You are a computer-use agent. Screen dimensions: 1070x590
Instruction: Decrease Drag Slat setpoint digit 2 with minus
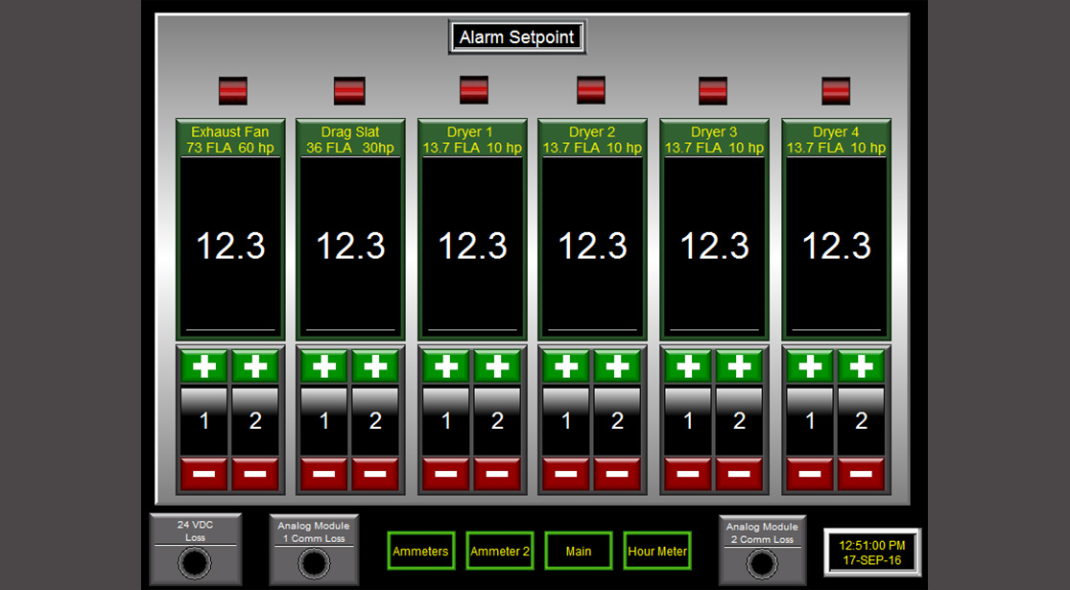pos(375,474)
